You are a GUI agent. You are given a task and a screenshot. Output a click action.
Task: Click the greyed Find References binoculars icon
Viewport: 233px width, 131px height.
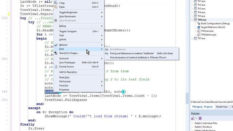click(x=107, y=49)
